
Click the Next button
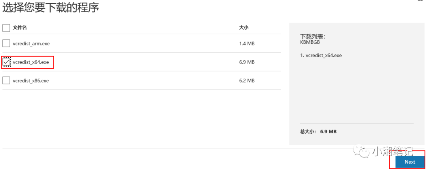[x=410, y=162]
